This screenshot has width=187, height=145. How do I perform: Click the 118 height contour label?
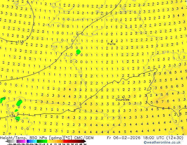(x=21, y=42)
